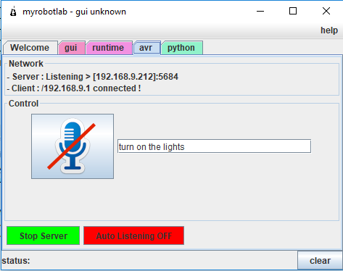This screenshot has width=343, height=271.
Task: Open the python tab
Action: click(x=182, y=48)
